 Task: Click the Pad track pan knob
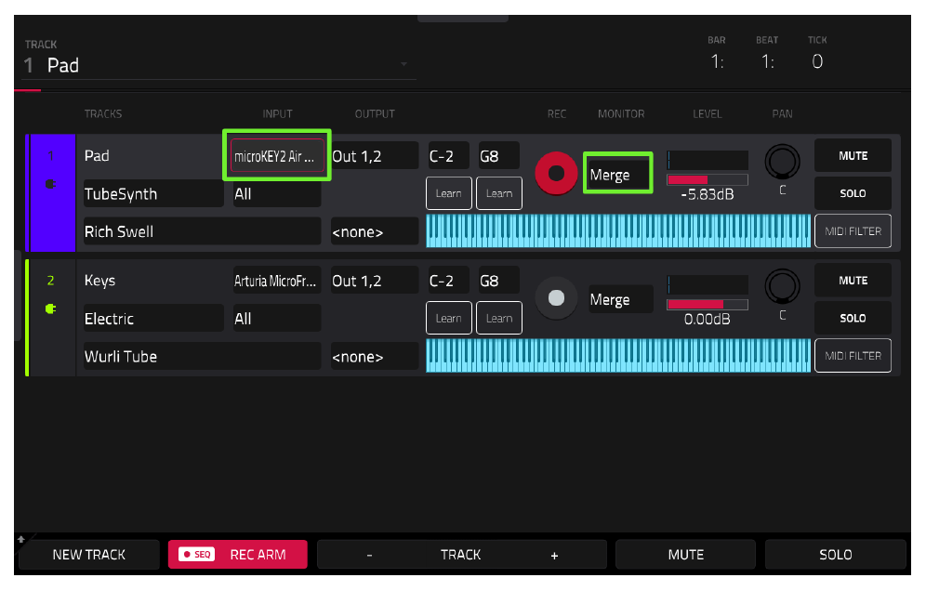[782, 161]
